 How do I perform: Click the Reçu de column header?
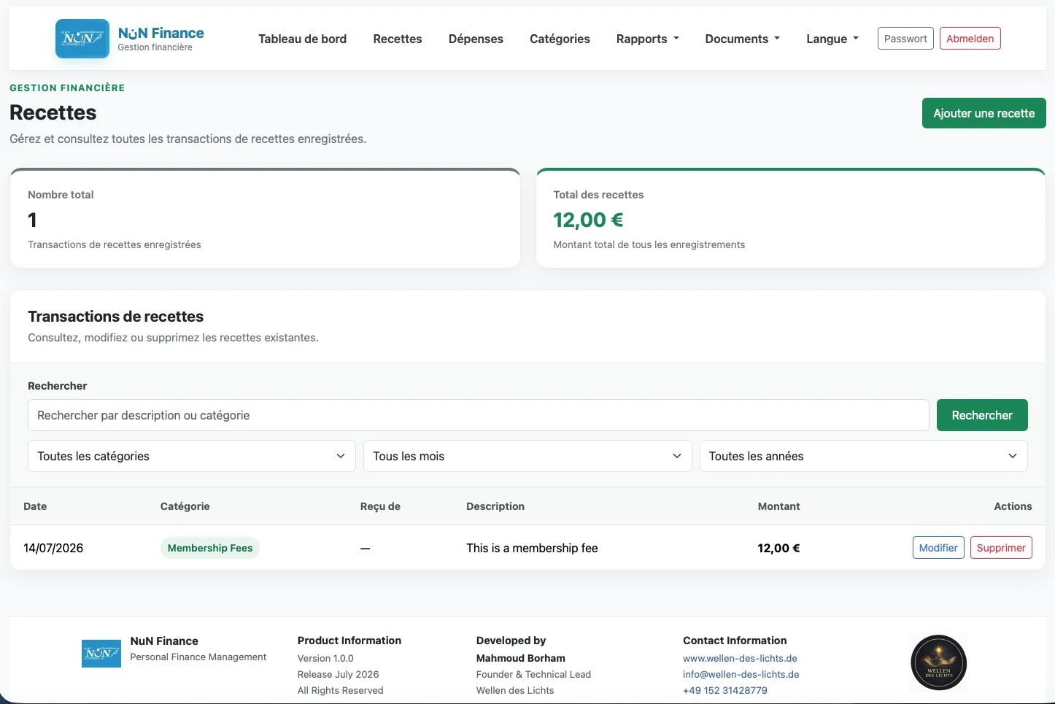pyautogui.click(x=380, y=506)
